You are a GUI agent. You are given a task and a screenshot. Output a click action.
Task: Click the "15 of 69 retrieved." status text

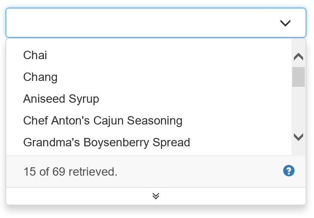click(x=70, y=171)
